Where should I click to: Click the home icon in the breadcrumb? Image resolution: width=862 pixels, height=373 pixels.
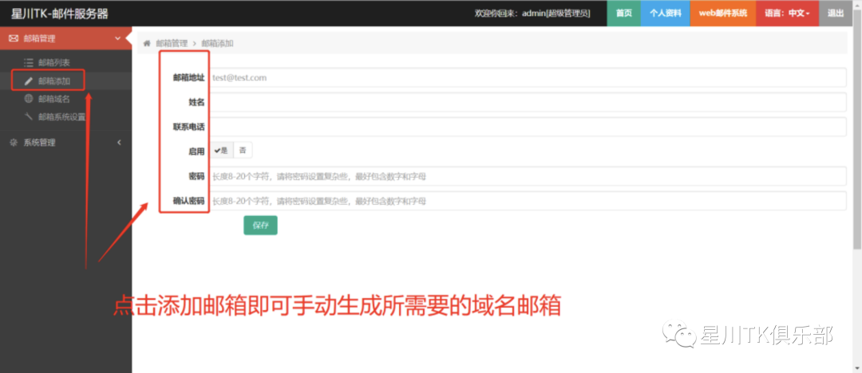147,43
